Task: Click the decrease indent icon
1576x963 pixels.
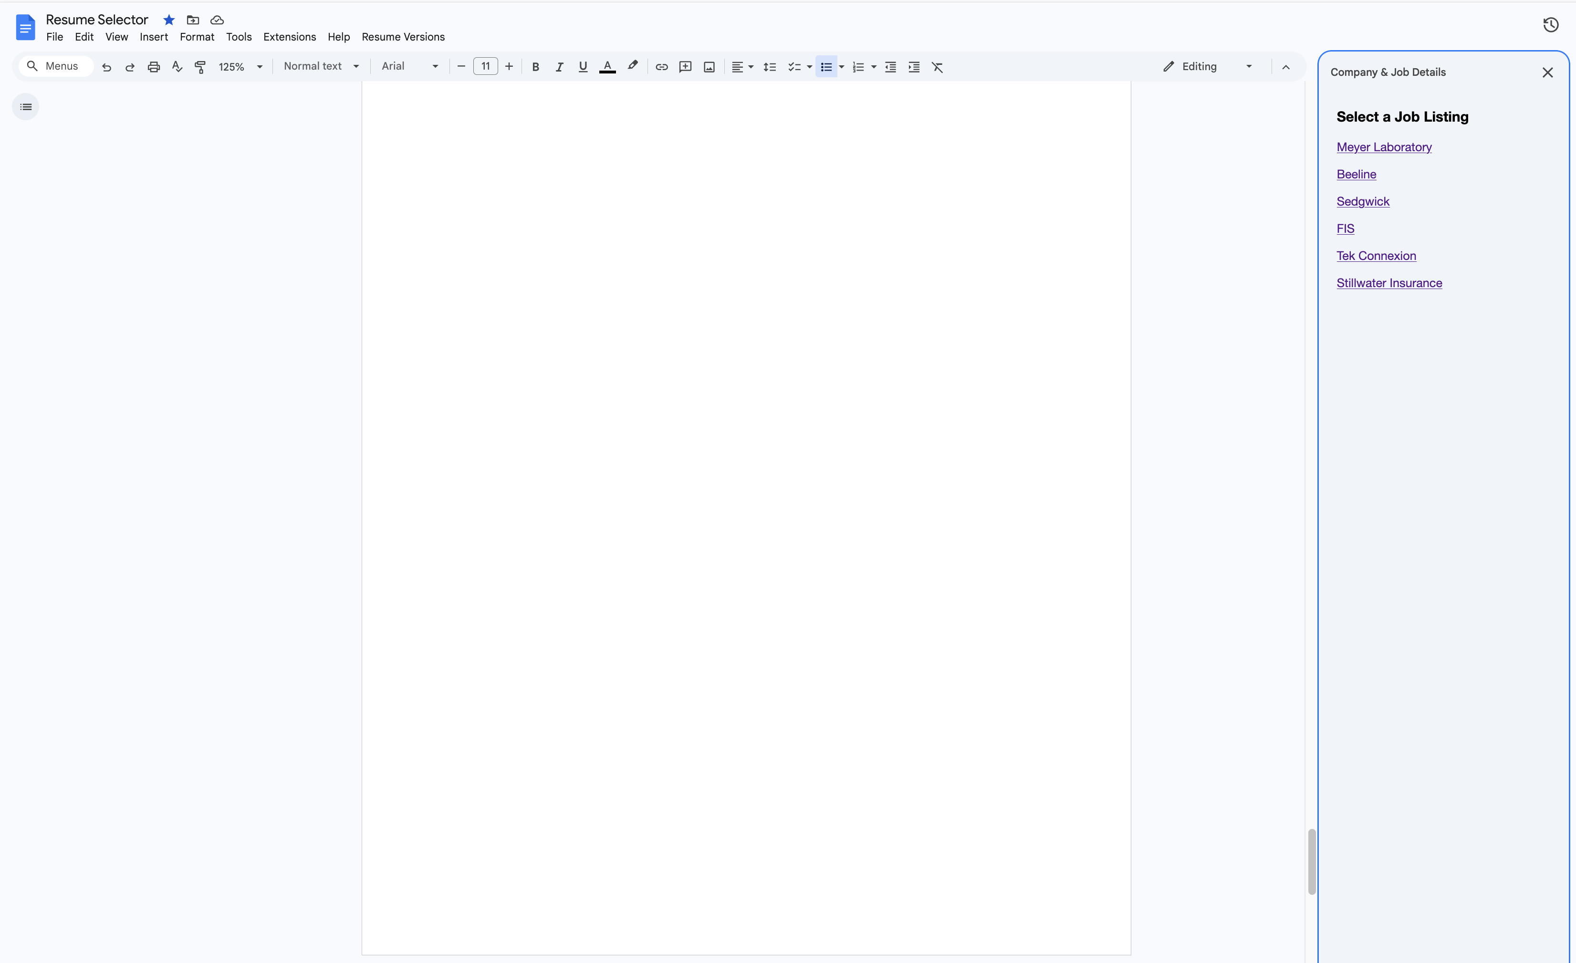Action: 890,66
